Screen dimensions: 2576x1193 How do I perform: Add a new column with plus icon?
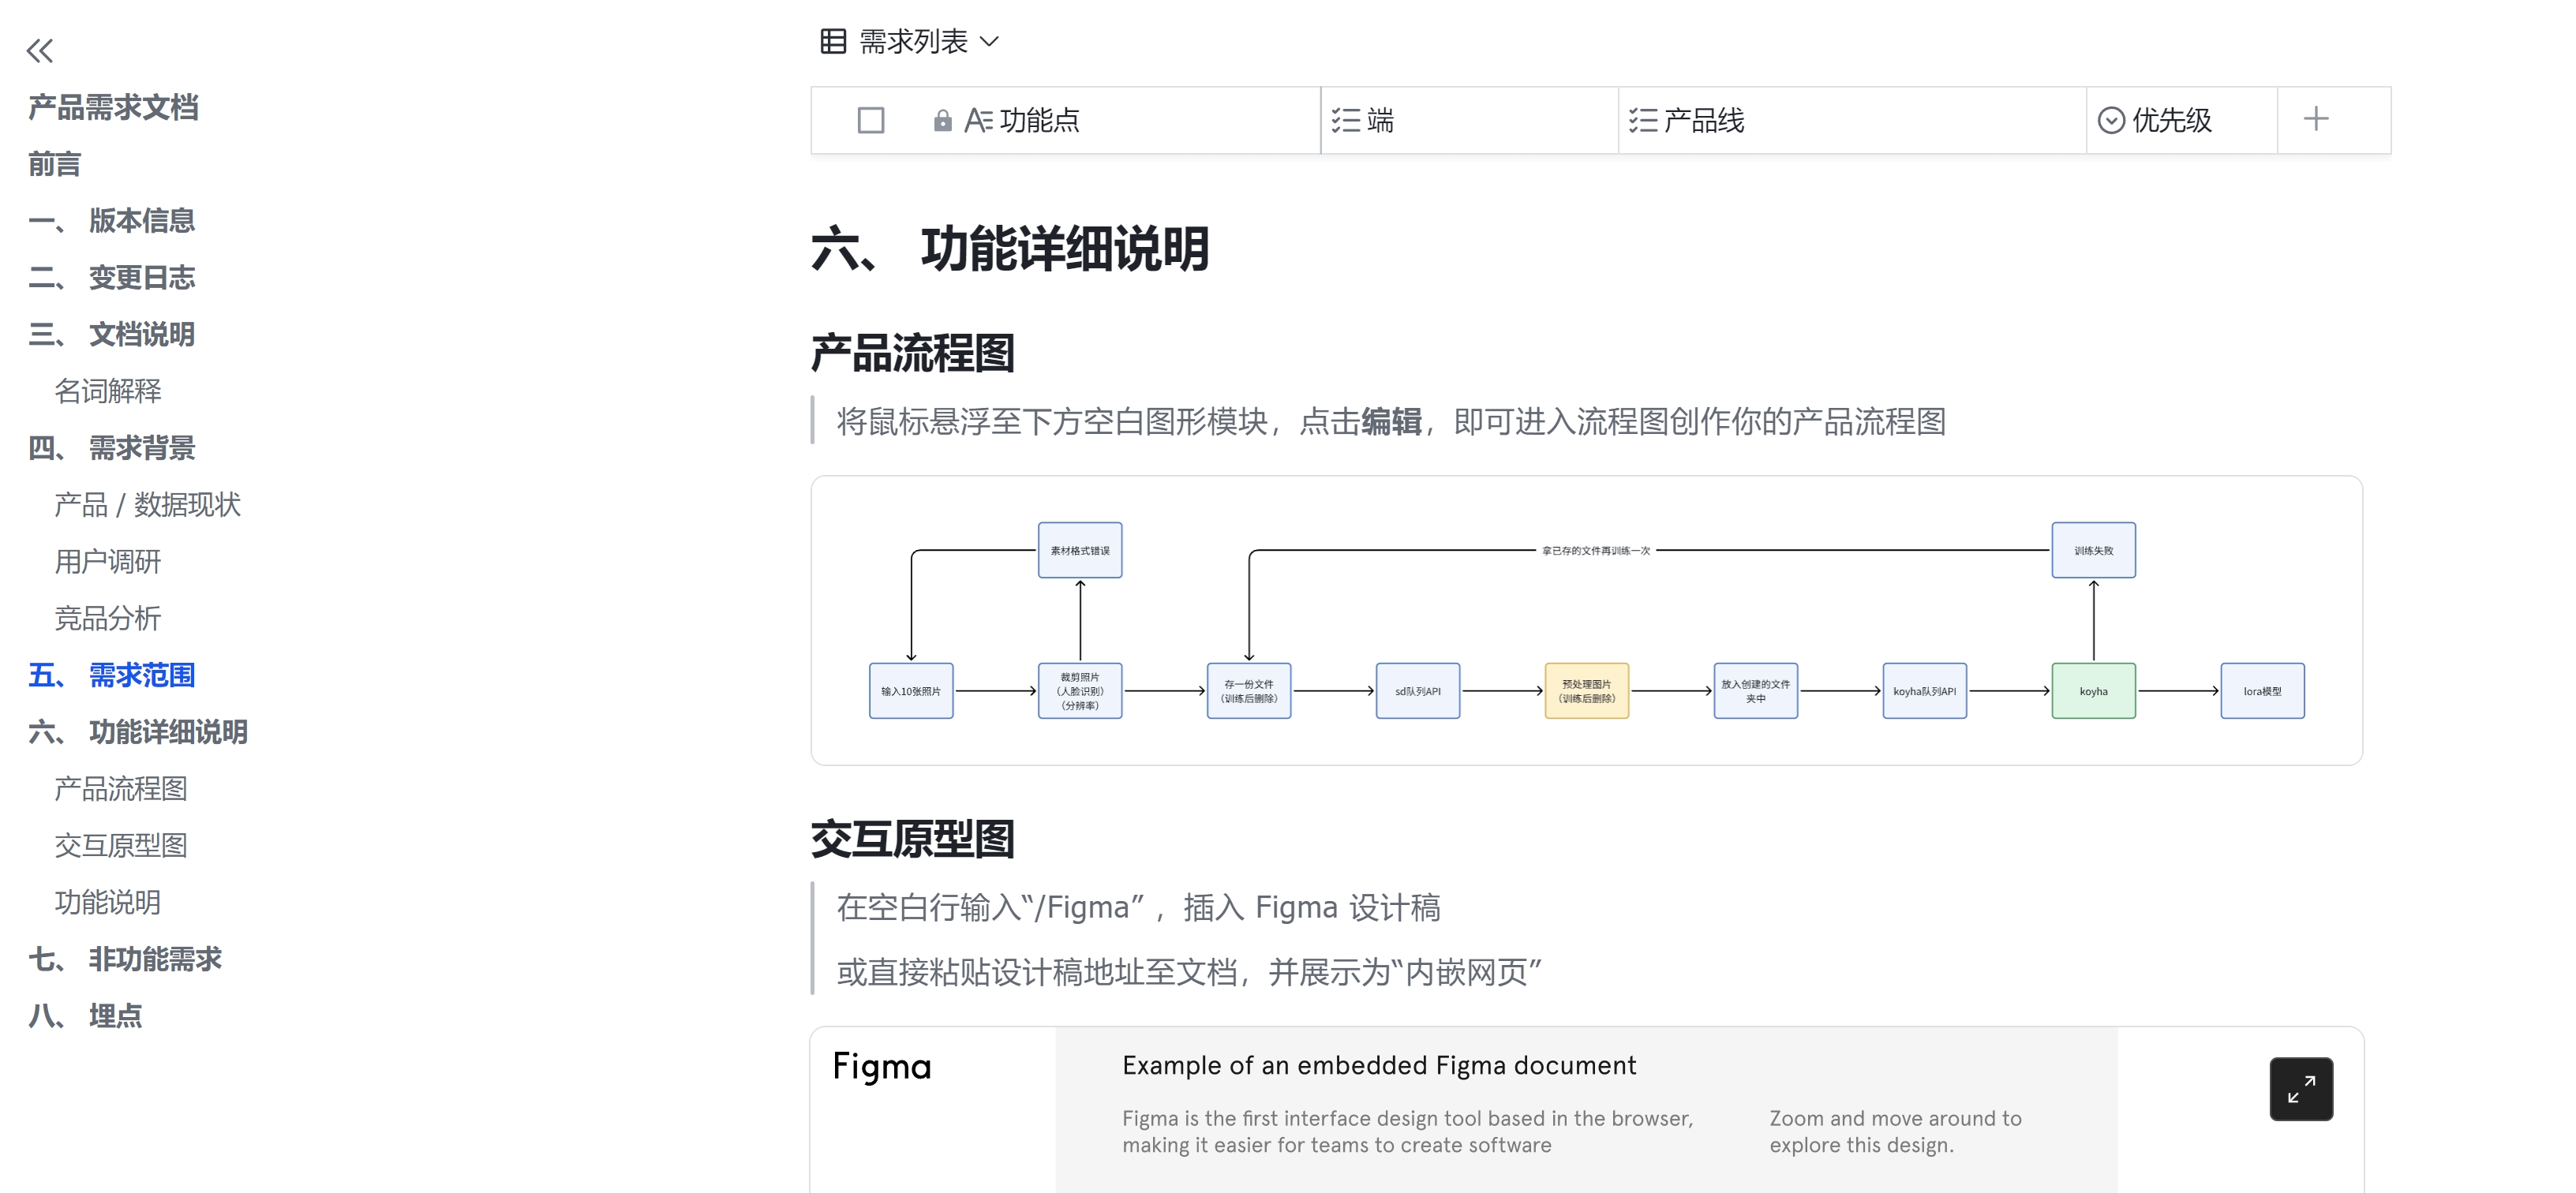[2316, 119]
